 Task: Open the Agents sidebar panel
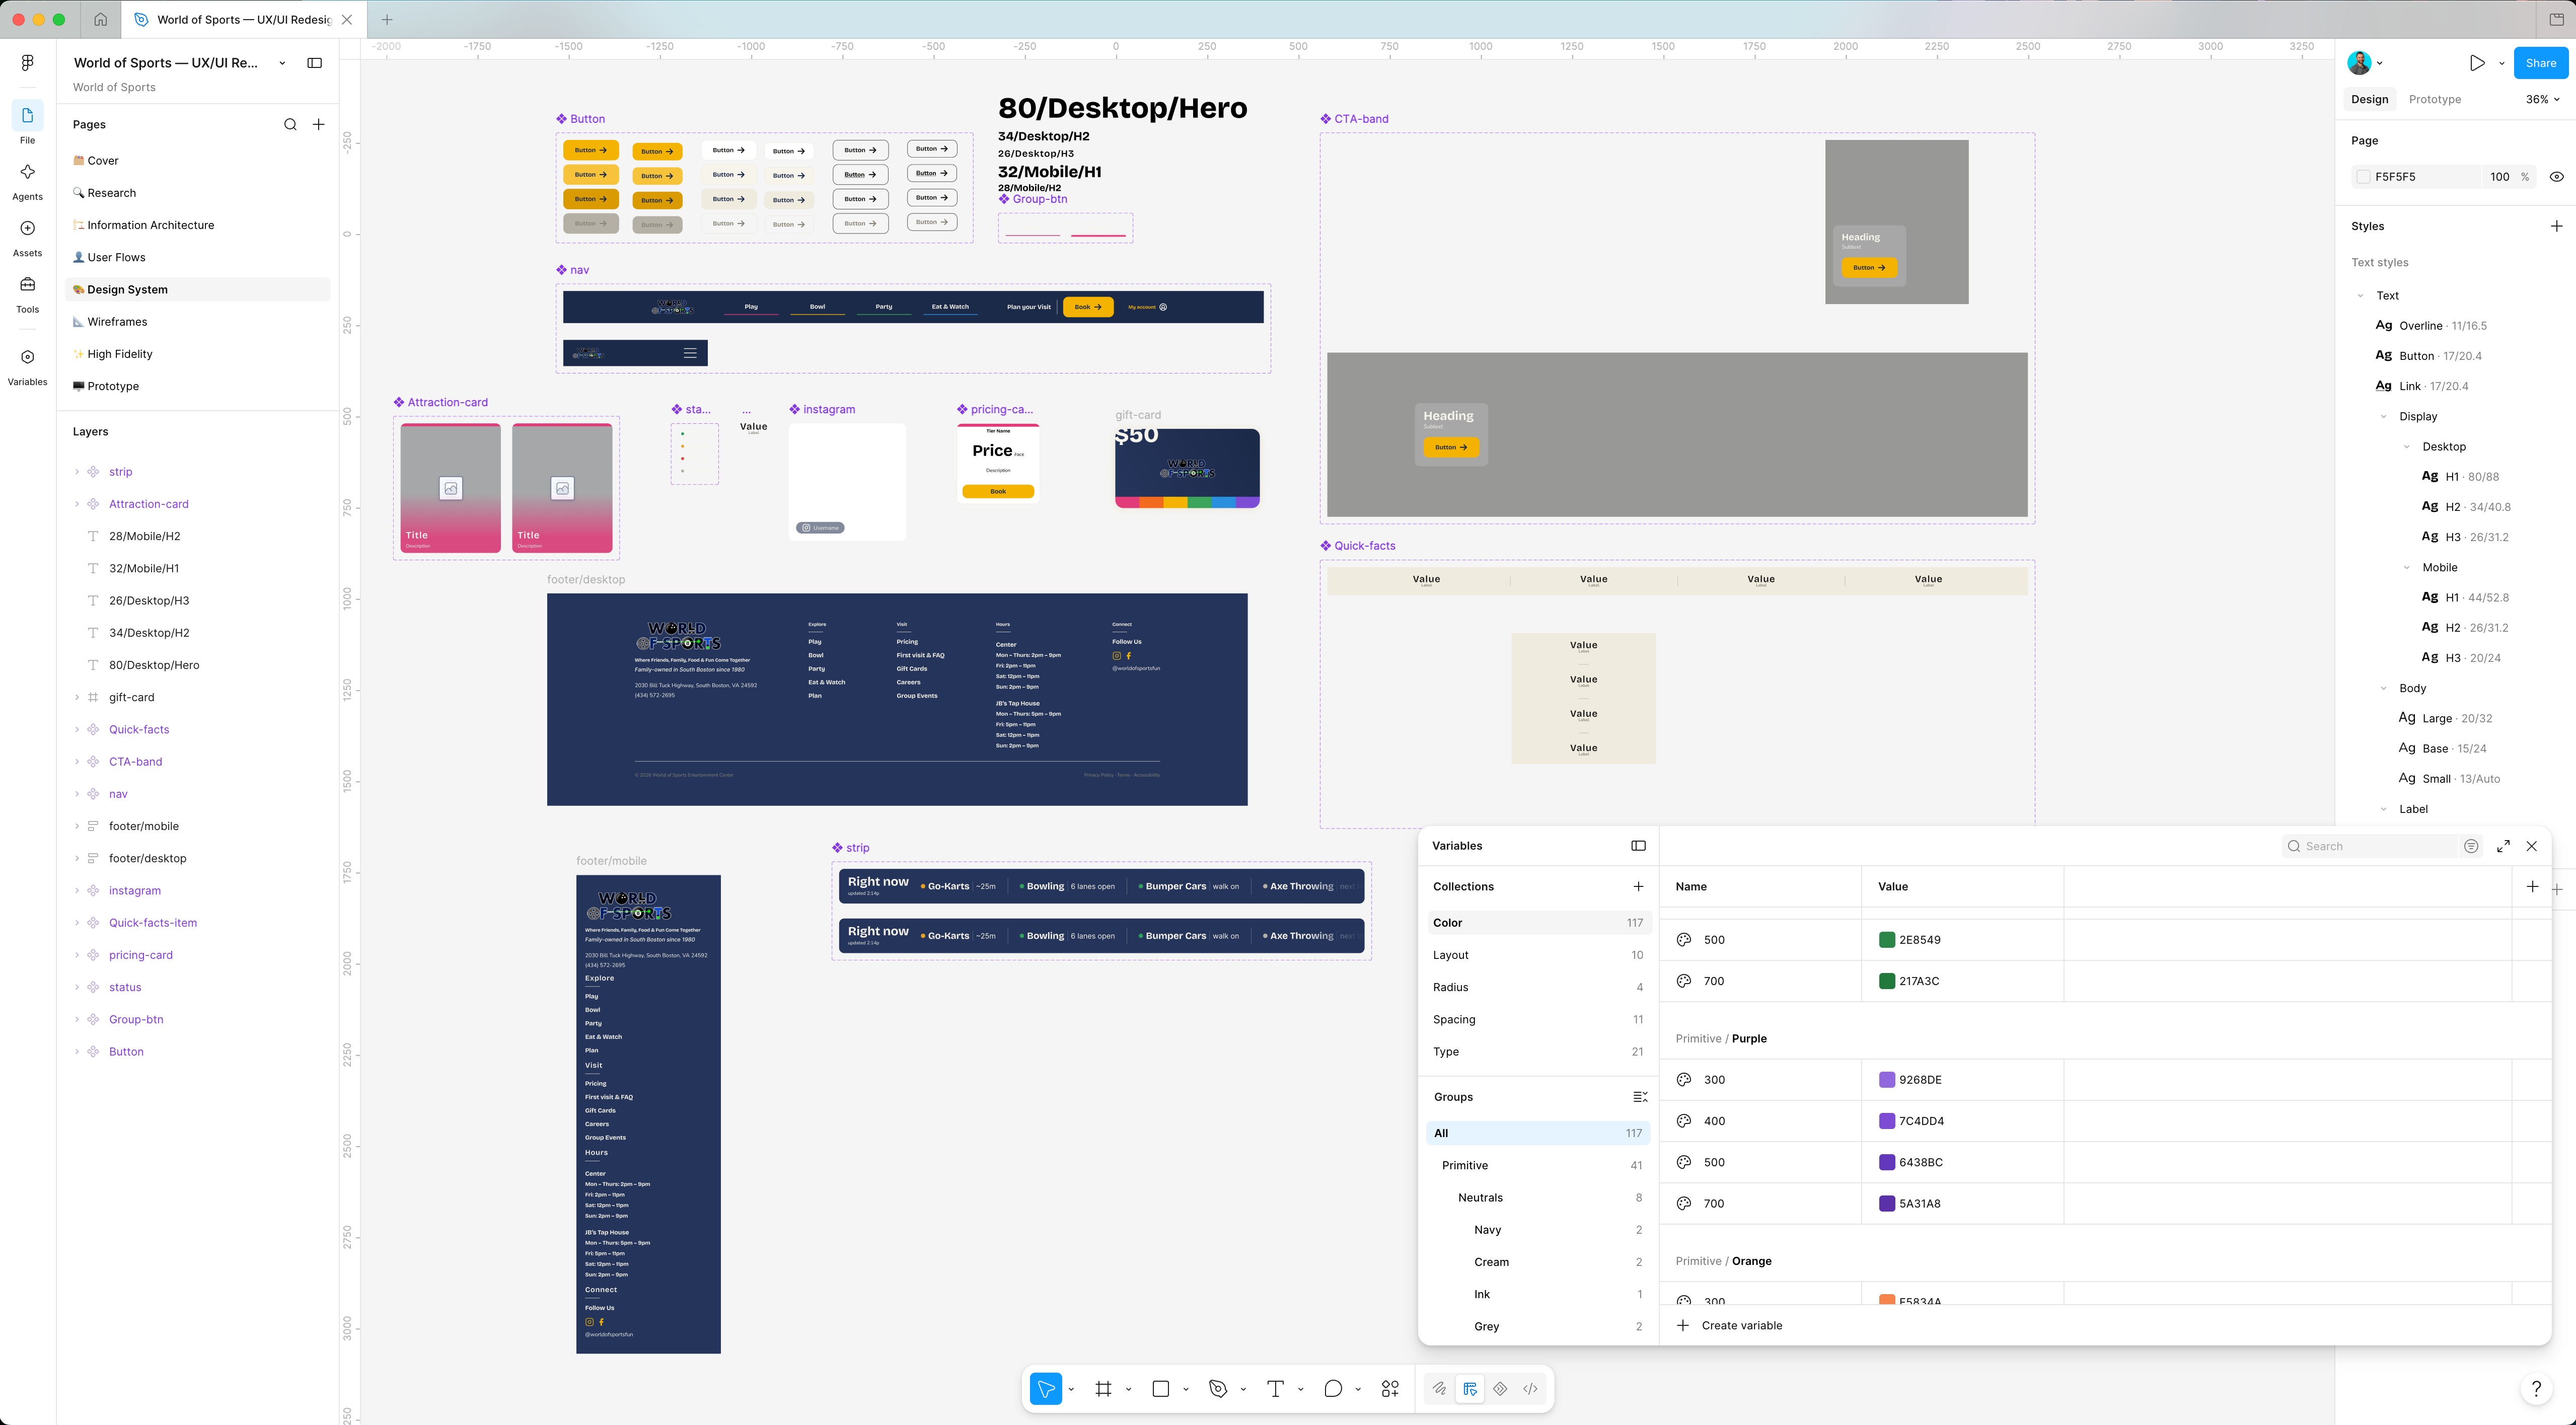coord(27,181)
